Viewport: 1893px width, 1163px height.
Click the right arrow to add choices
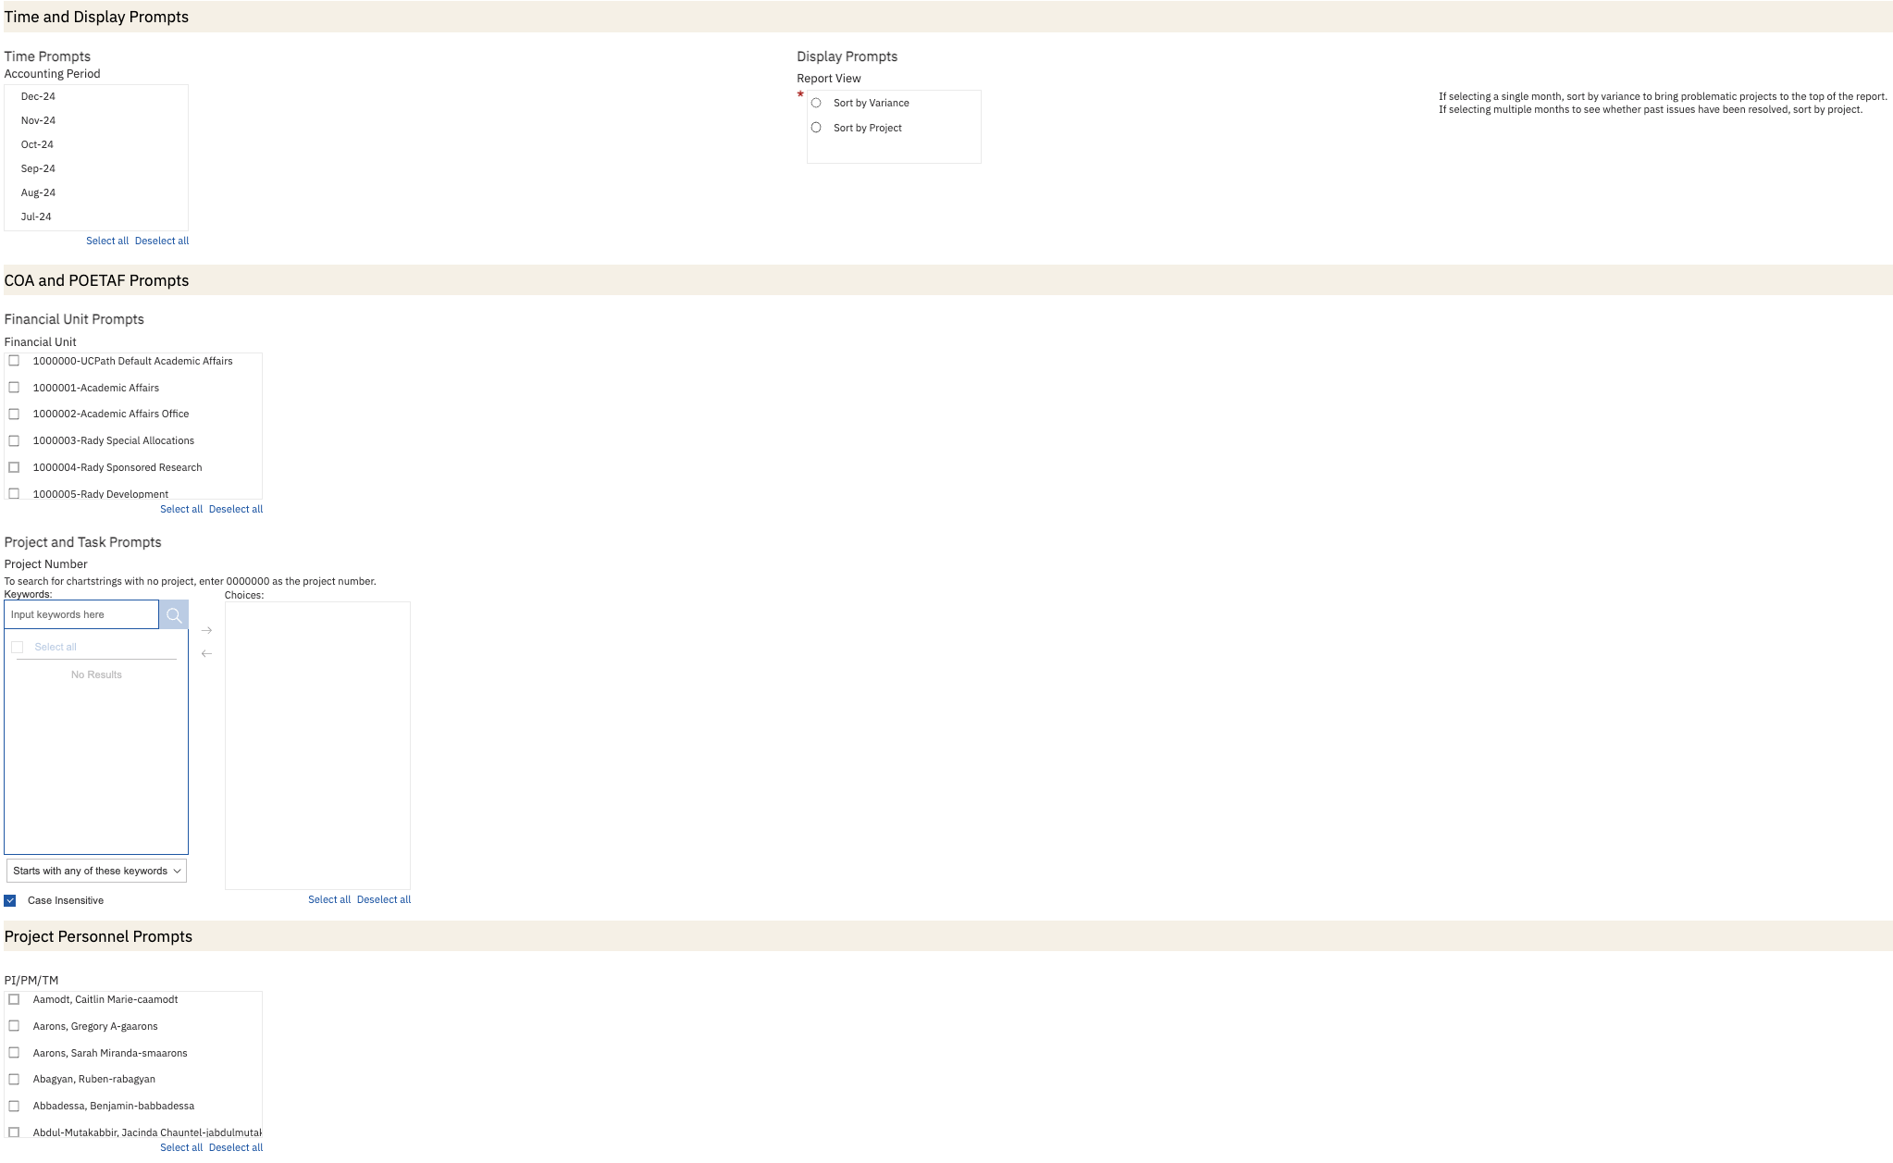(206, 630)
